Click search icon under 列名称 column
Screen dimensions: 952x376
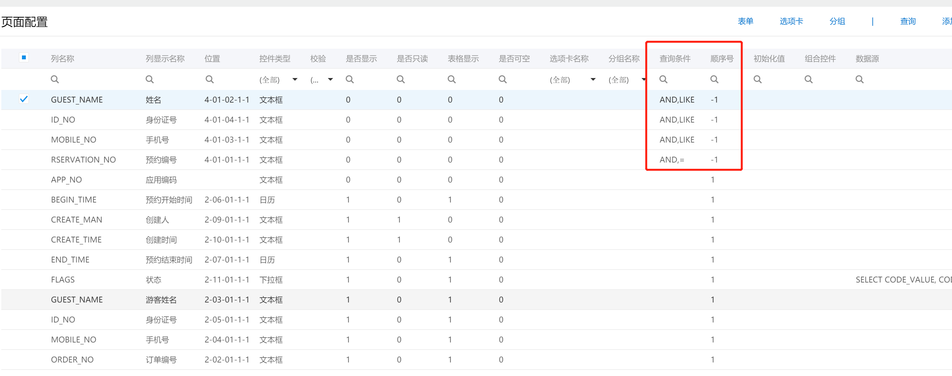coord(55,79)
